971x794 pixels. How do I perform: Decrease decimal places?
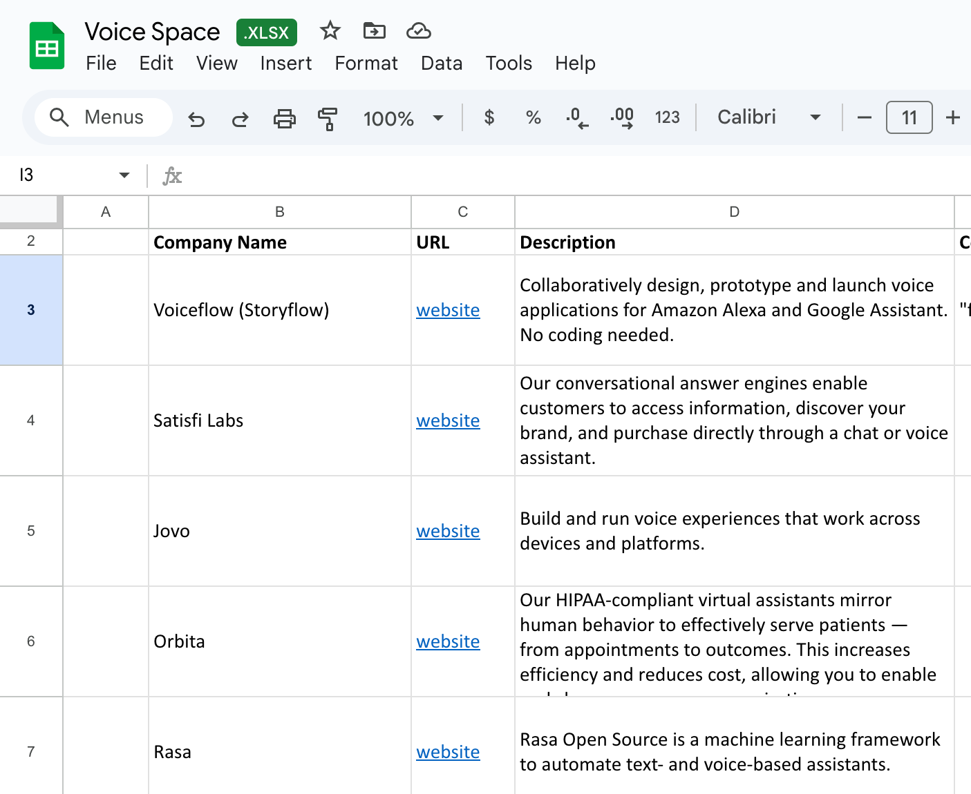click(x=577, y=118)
